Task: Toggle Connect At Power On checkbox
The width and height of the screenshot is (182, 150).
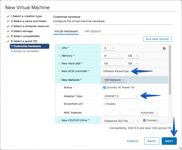Action: coord(104,87)
